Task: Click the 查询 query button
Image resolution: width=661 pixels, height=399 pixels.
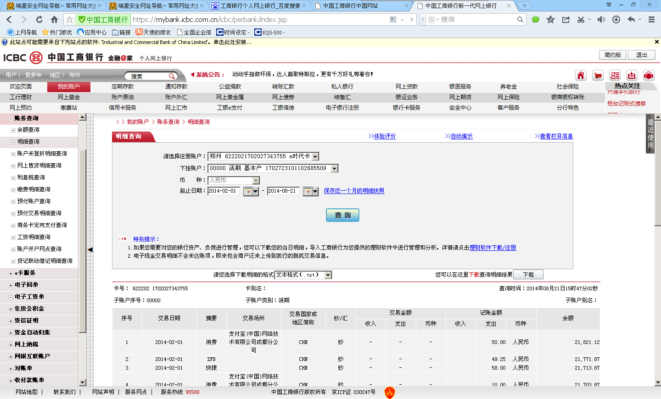Action: [x=342, y=215]
